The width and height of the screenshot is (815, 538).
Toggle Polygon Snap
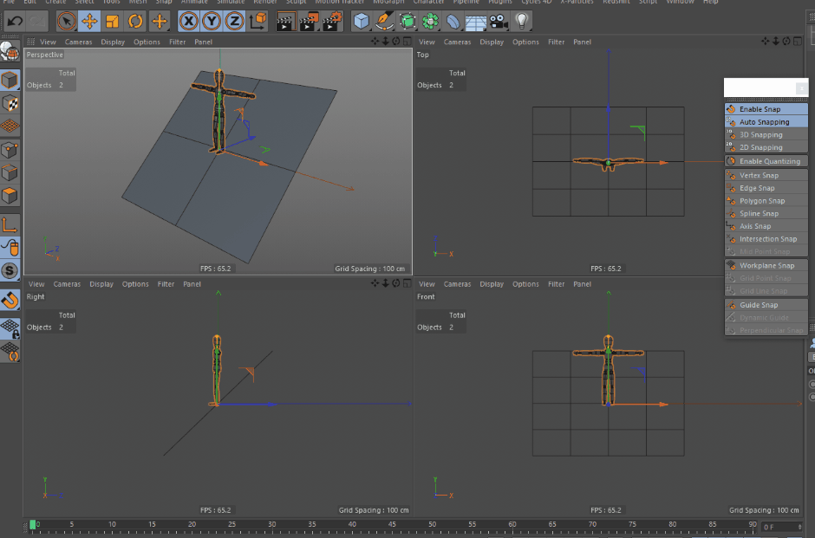coord(766,200)
